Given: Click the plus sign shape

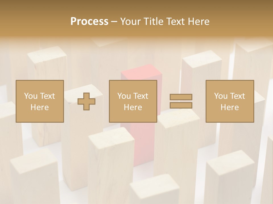Looking at the screenshot, I should (87, 101).
